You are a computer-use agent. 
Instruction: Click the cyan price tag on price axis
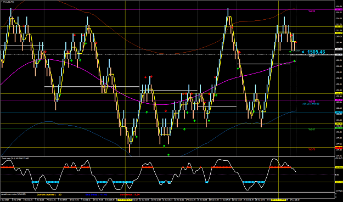tap(339, 113)
